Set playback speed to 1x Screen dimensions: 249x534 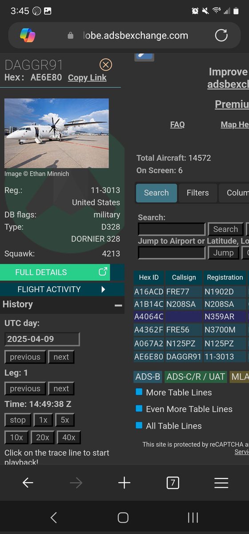point(43,420)
